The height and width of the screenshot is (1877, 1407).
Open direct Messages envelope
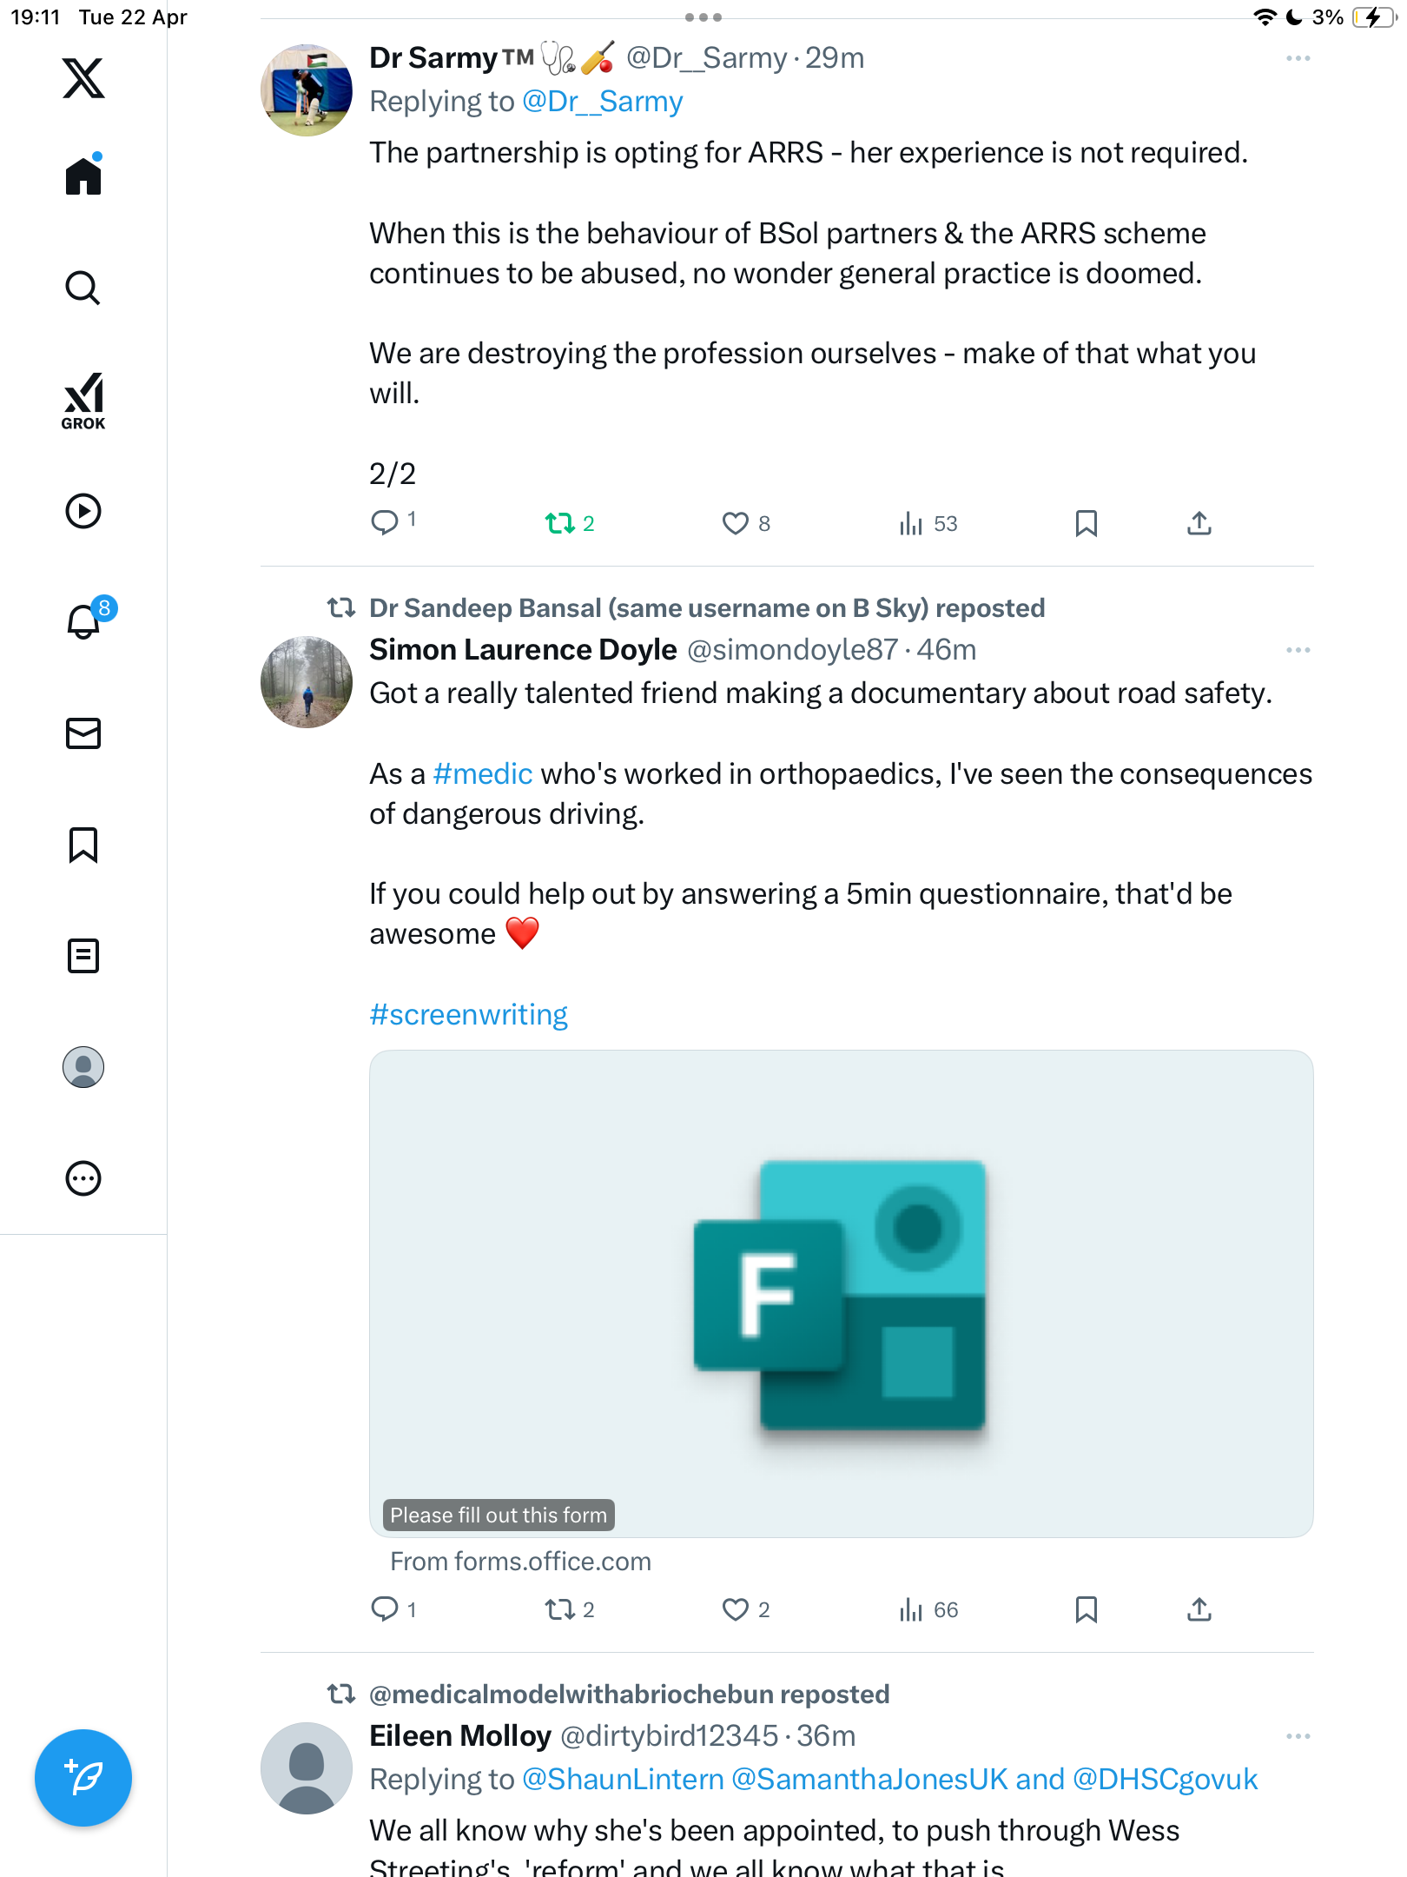point(83,733)
